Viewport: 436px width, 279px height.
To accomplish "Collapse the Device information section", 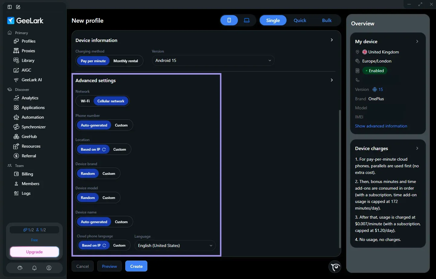I will [332, 40].
